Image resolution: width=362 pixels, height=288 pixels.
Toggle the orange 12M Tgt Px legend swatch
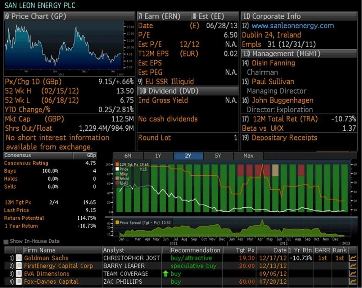pos(117,165)
